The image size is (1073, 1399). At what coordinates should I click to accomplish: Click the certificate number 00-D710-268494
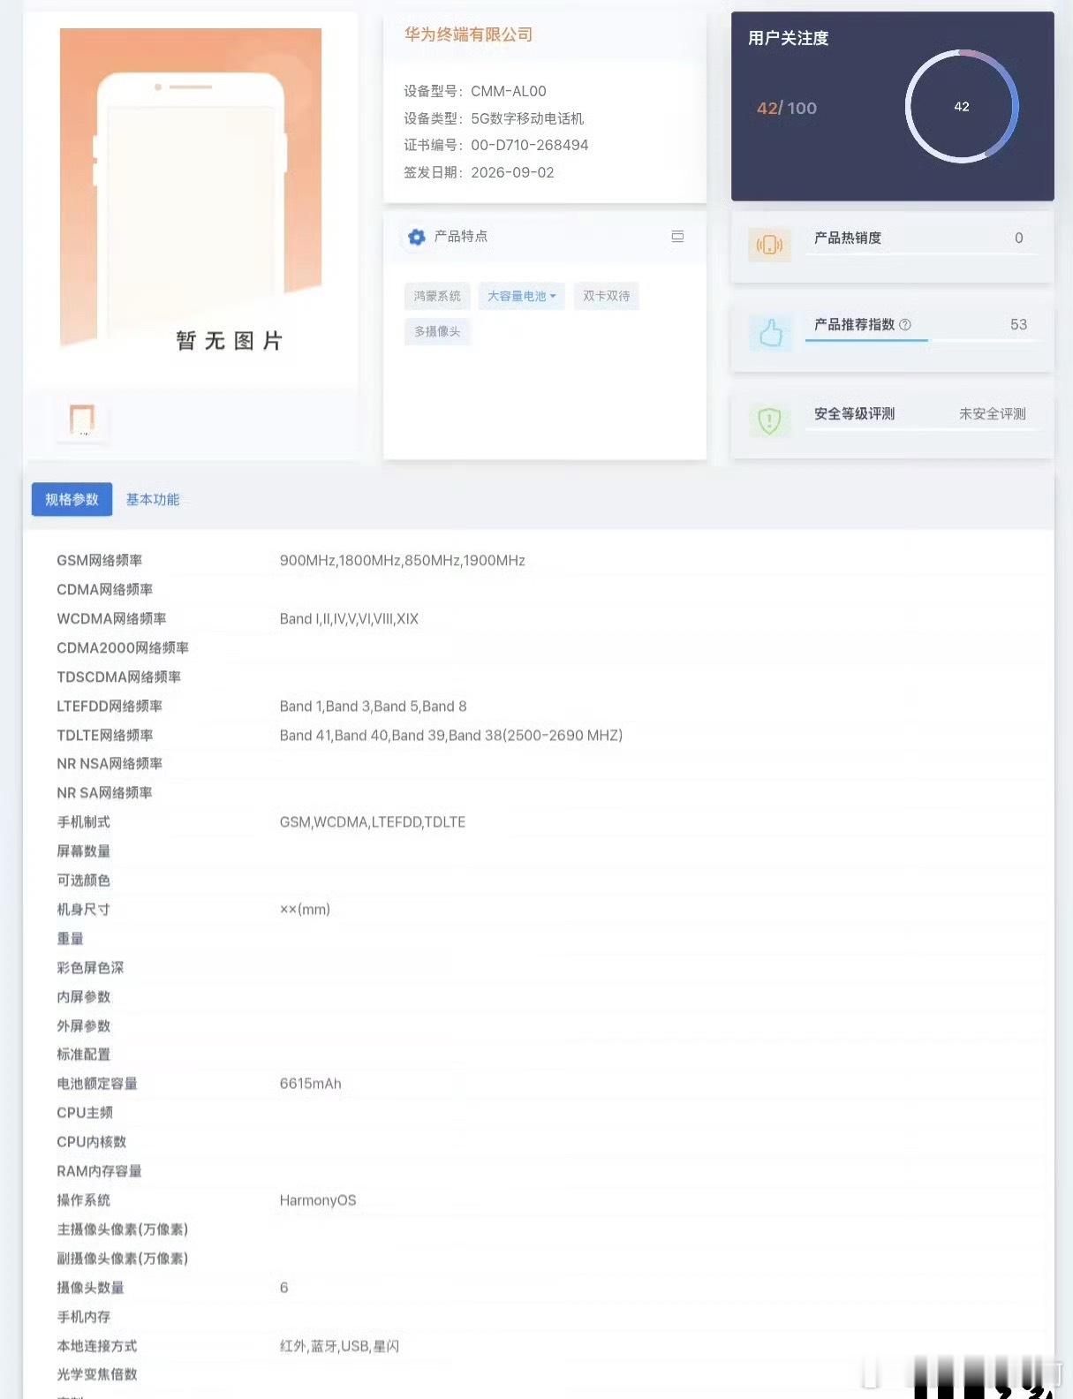(x=529, y=145)
